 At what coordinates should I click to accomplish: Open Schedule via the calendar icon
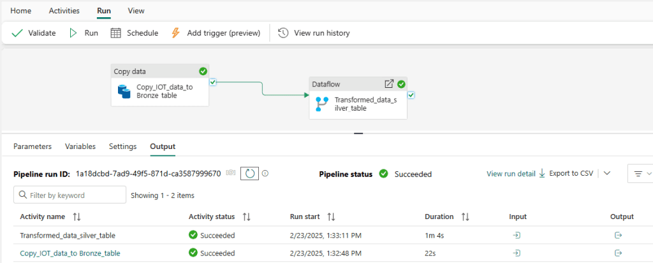pos(115,33)
